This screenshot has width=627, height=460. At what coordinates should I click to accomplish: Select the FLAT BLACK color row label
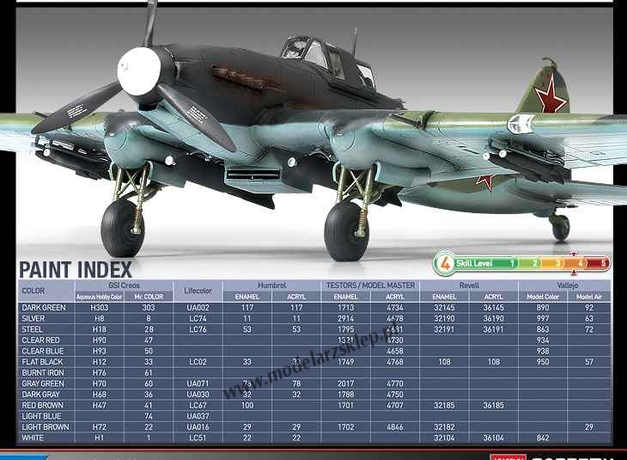(43, 362)
